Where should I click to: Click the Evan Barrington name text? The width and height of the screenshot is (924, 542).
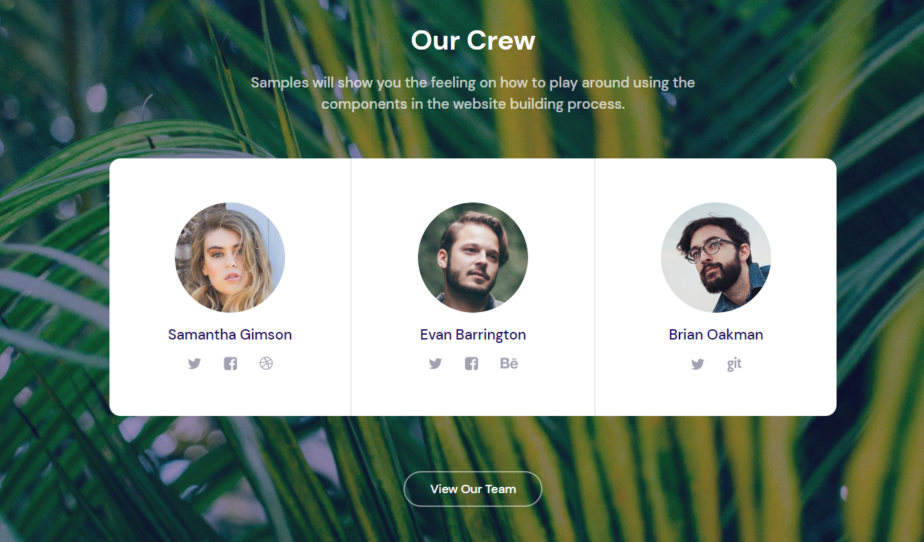coord(473,335)
